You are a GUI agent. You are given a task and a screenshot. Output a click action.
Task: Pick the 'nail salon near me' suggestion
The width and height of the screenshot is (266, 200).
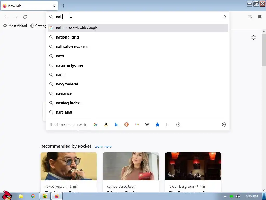[x=138, y=47]
